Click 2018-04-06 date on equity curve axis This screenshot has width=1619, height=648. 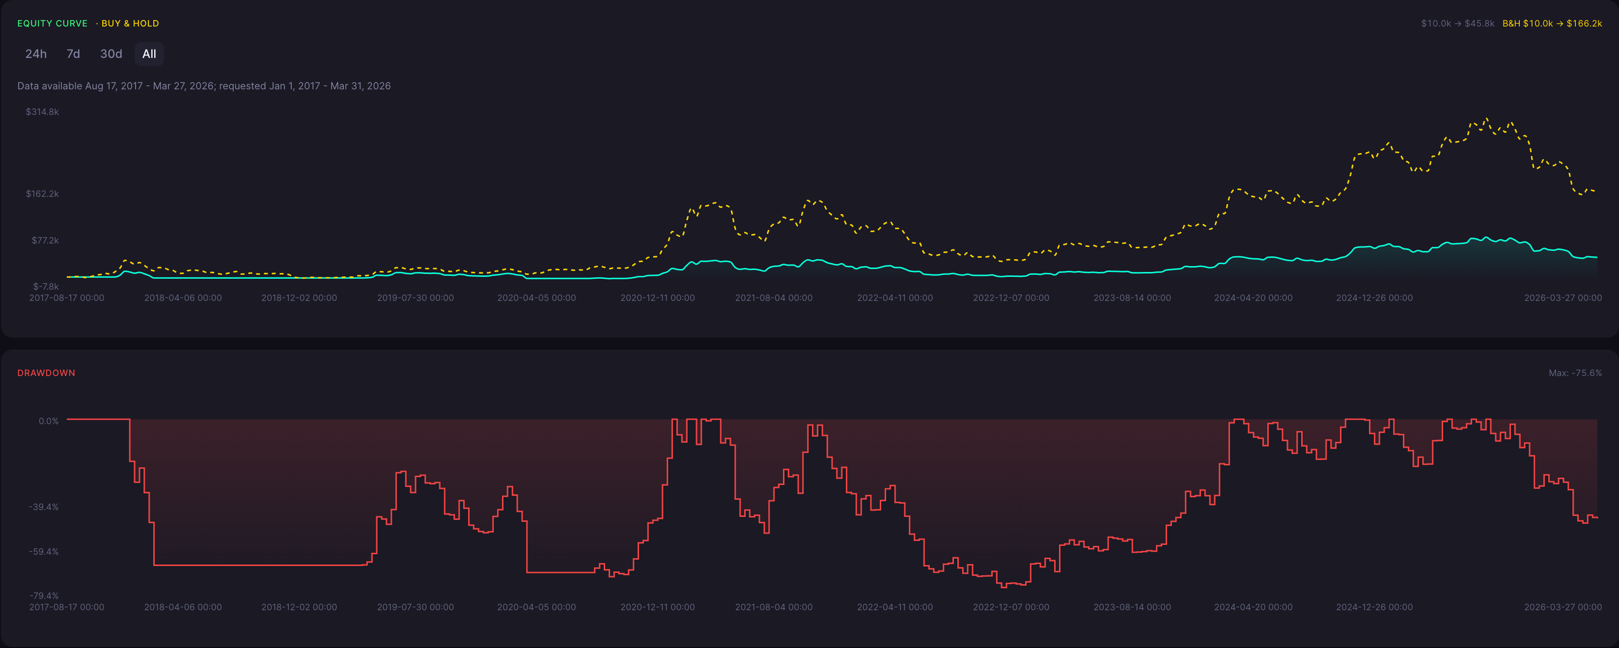[183, 297]
